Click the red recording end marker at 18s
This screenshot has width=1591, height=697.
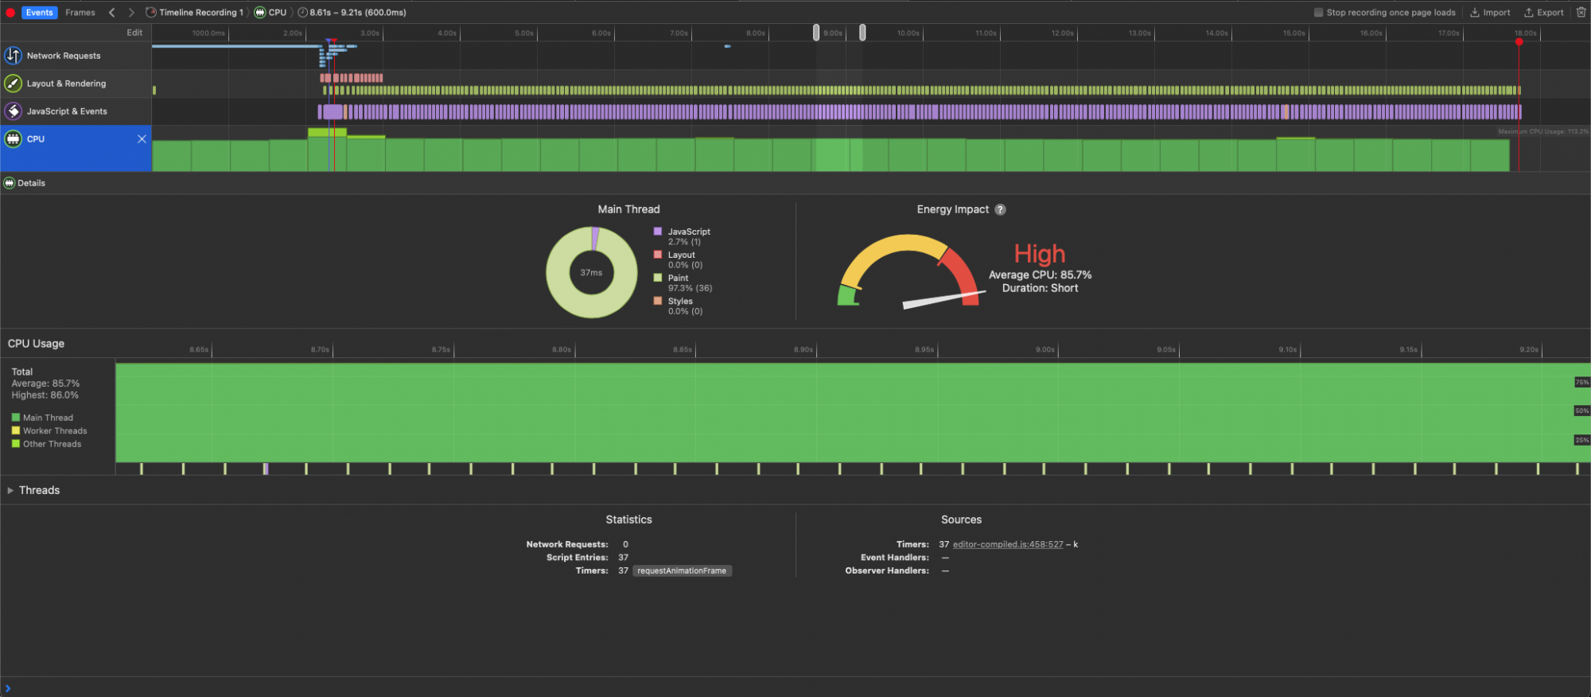pyautogui.click(x=1519, y=41)
